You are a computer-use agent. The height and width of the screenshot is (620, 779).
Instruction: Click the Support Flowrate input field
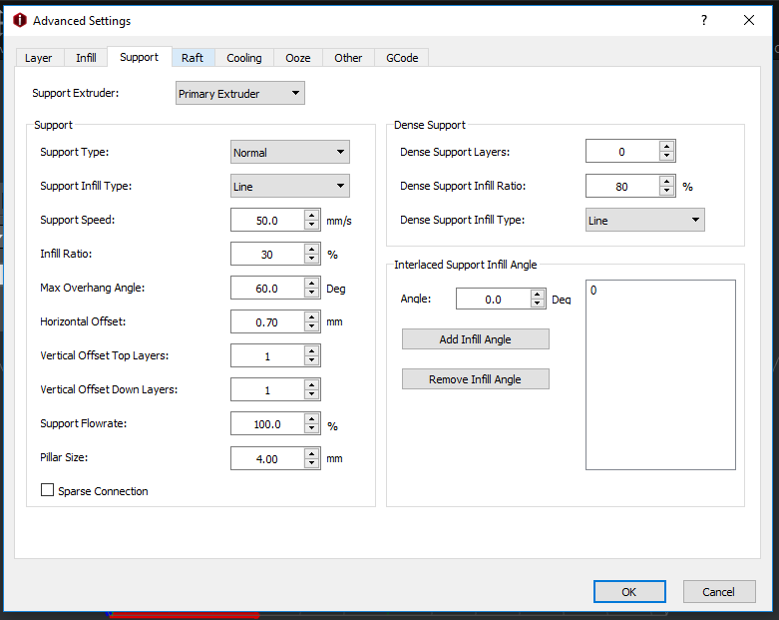coord(266,424)
